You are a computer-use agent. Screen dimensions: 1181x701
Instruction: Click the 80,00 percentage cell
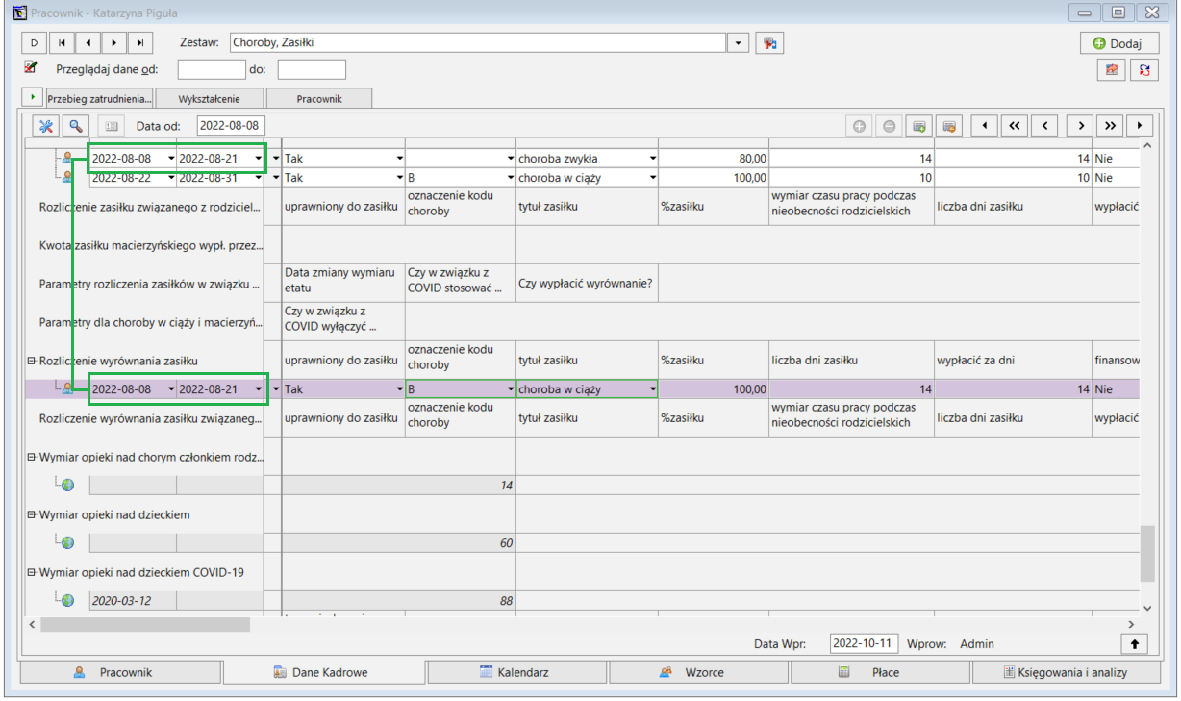(714, 158)
